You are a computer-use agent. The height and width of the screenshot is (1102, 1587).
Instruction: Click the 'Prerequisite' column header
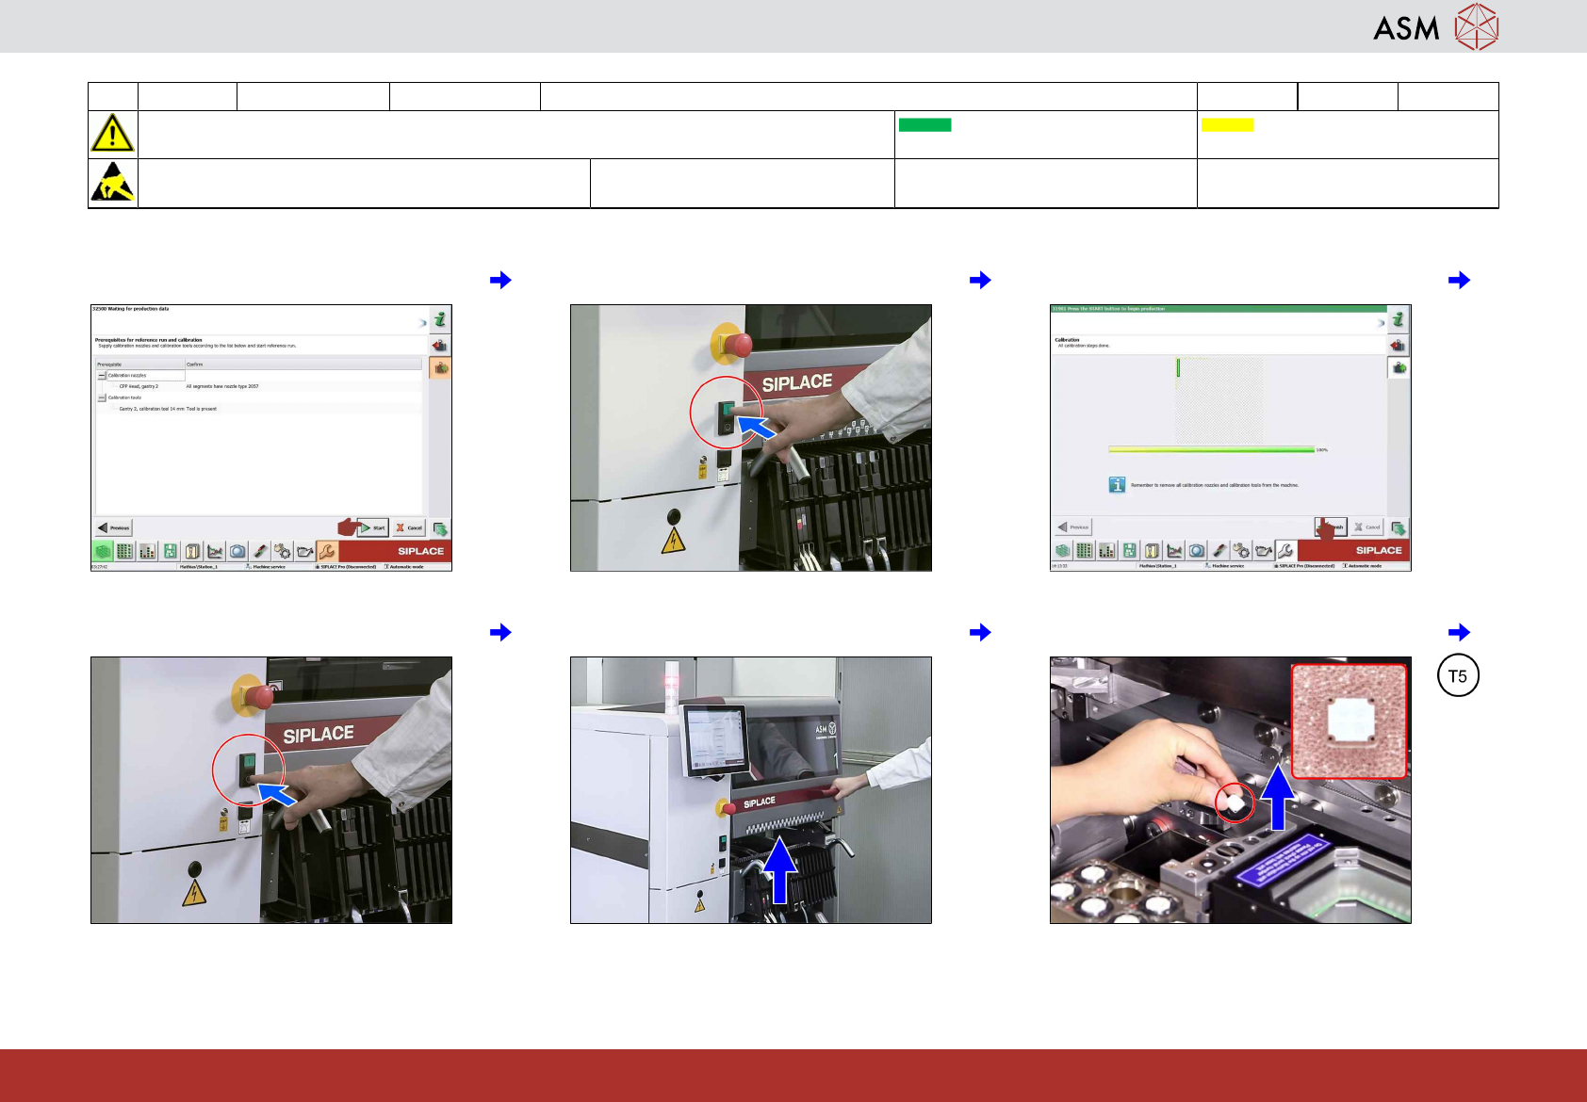click(x=140, y=365)
